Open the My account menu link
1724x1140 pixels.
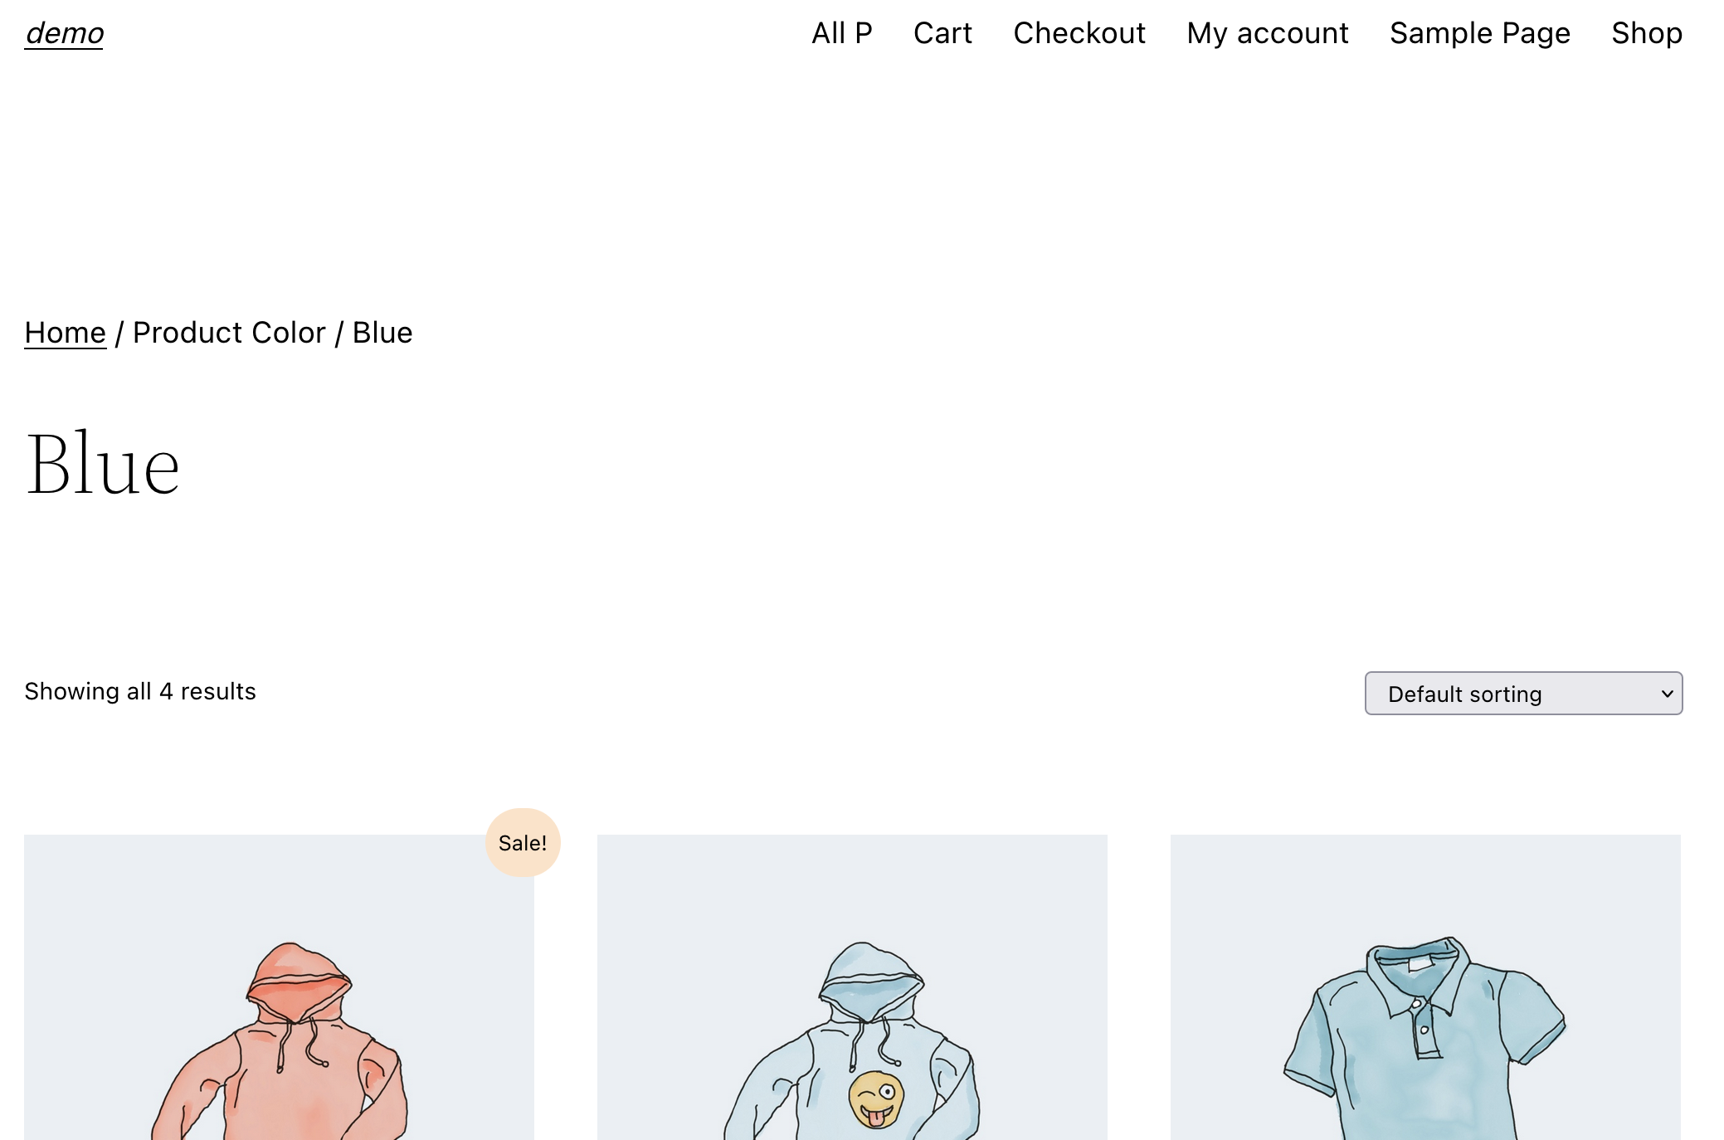(x=1268, y=33)
